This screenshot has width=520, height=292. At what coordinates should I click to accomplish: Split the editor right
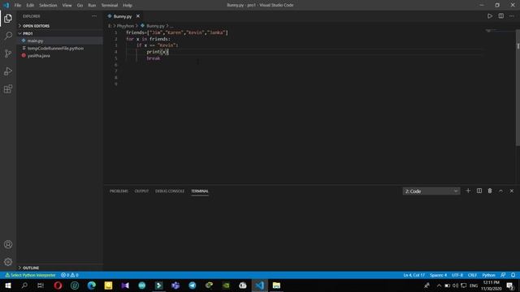(x=500, y=16)
